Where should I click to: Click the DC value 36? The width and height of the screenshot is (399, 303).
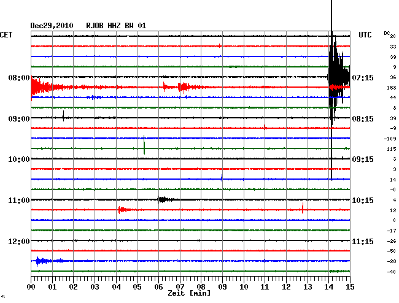click(393, 77)
